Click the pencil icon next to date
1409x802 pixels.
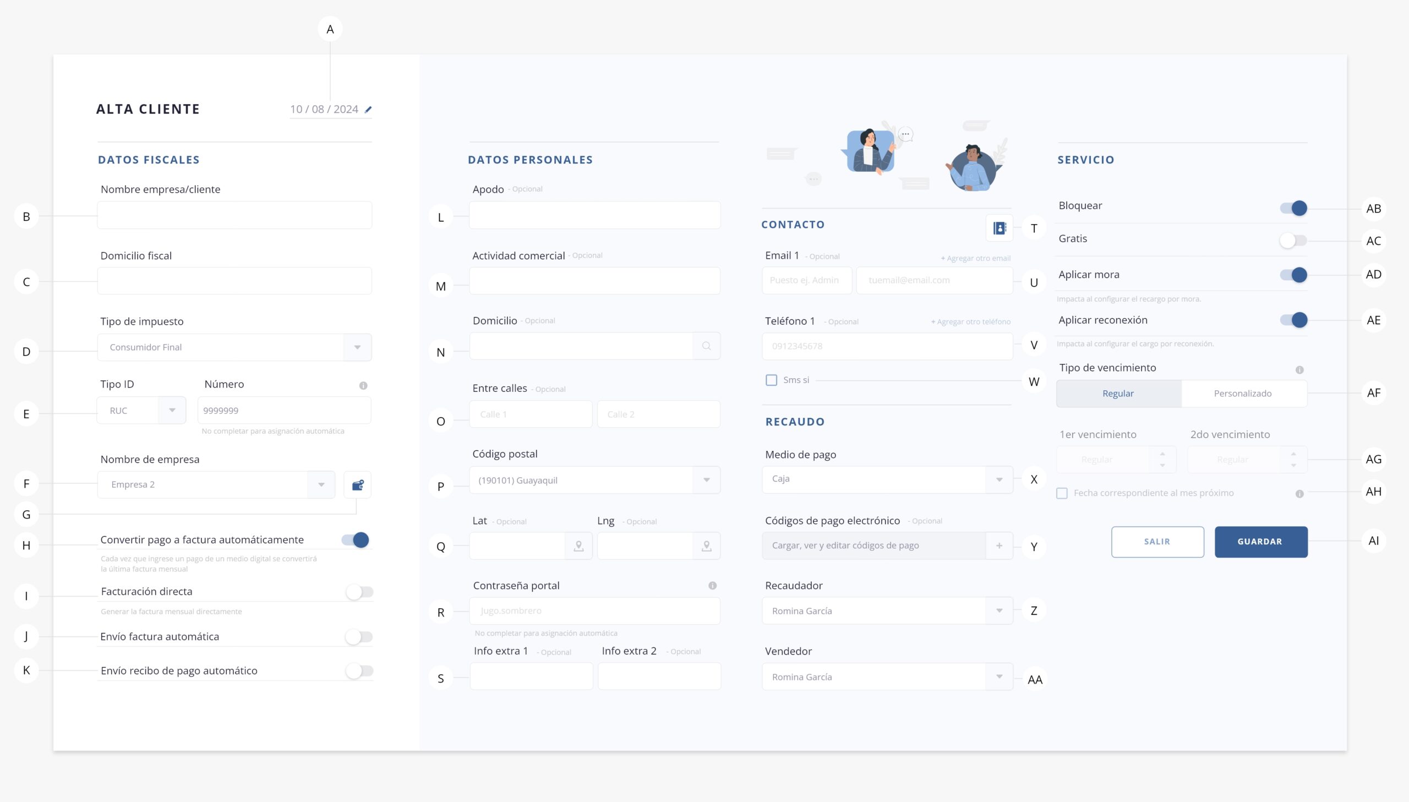(368, 110)
